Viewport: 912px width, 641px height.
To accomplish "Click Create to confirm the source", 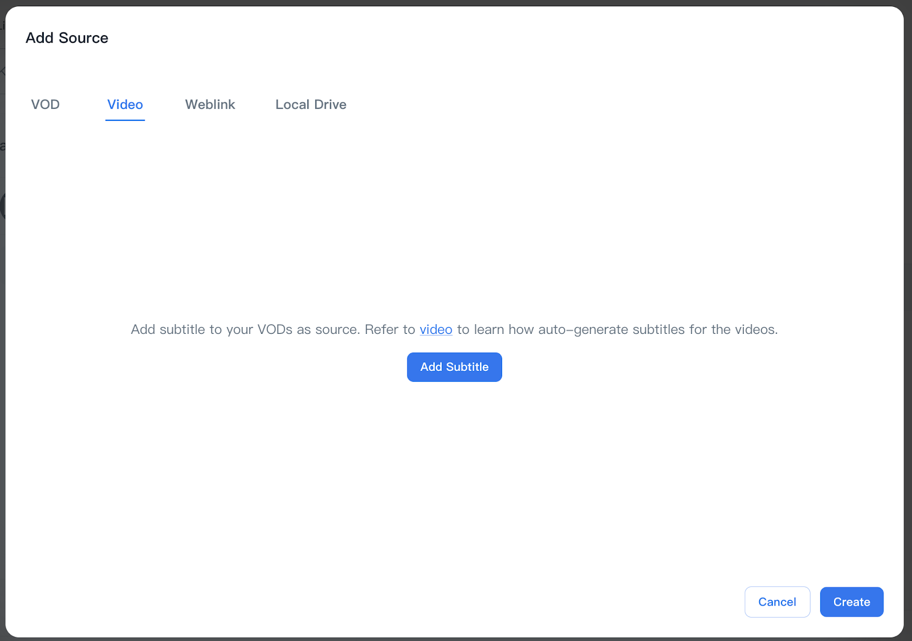I will click(x=852, y=602).
